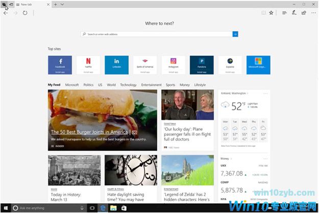The image size is (319, 213).
Task: Open UKX stock value 7,367.08
Action: pyautogui.click(x=232, y=174)
